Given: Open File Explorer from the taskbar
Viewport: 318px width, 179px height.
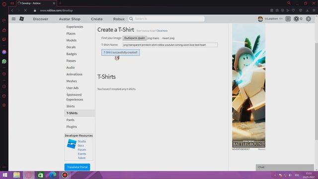Looking at the screenshot, I should point(16,175).
